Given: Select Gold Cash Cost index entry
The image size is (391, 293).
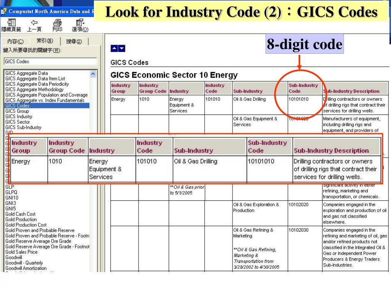Looking at the screenshot, I should pyautogui.click(x=21, y=214).
